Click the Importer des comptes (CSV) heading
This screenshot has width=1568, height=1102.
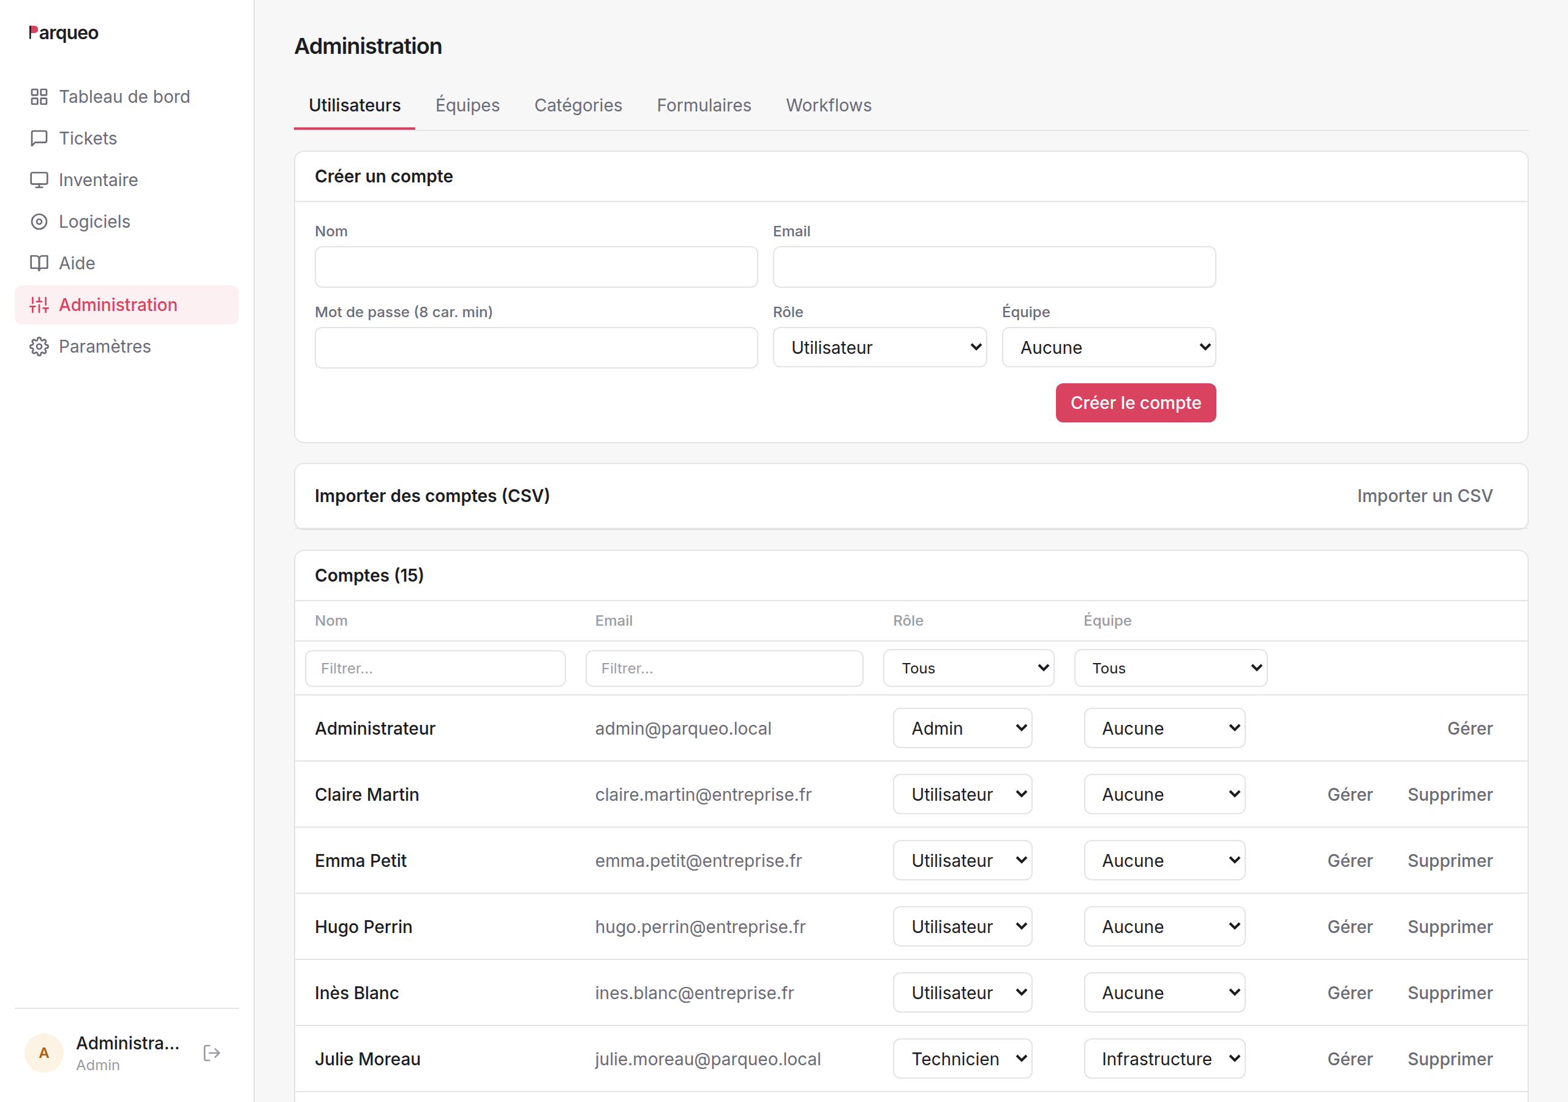[x=432, y=496]
